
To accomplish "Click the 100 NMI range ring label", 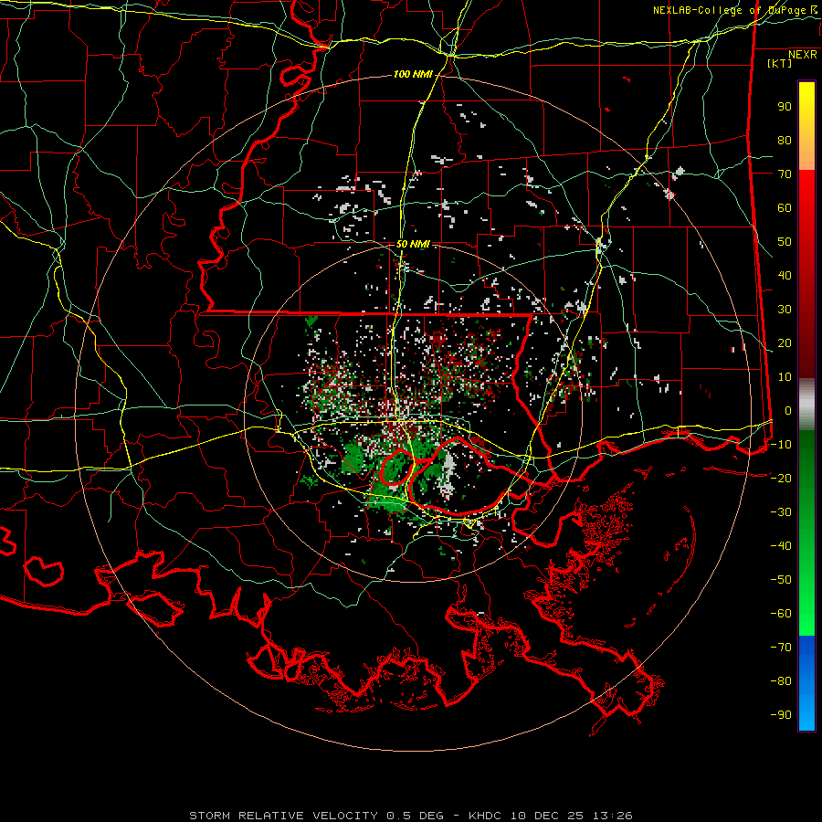I will [x=413, y=75].
